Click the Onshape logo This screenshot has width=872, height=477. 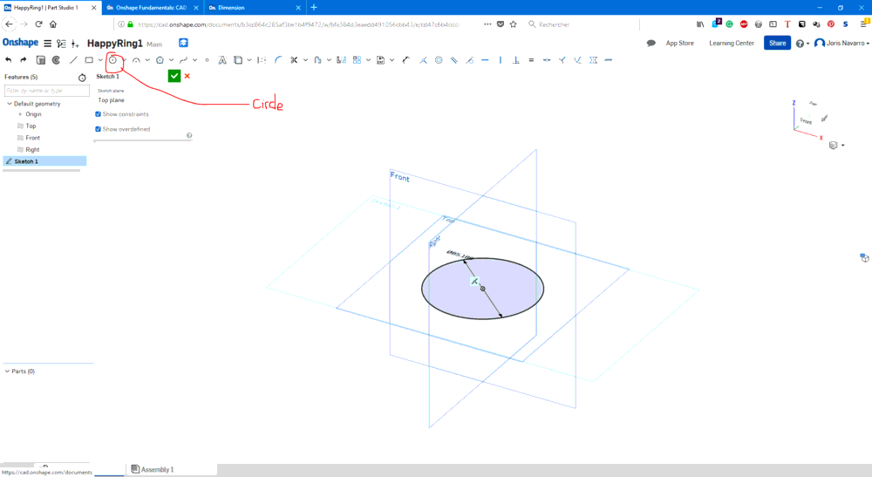point(21,43)
